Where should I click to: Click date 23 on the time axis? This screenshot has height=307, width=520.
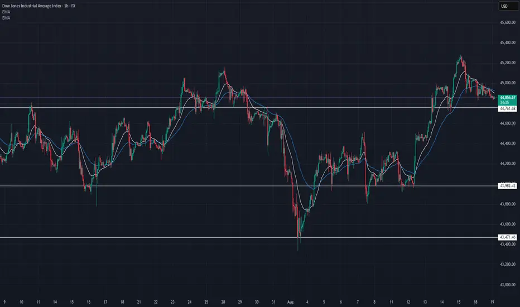(174, 301)
